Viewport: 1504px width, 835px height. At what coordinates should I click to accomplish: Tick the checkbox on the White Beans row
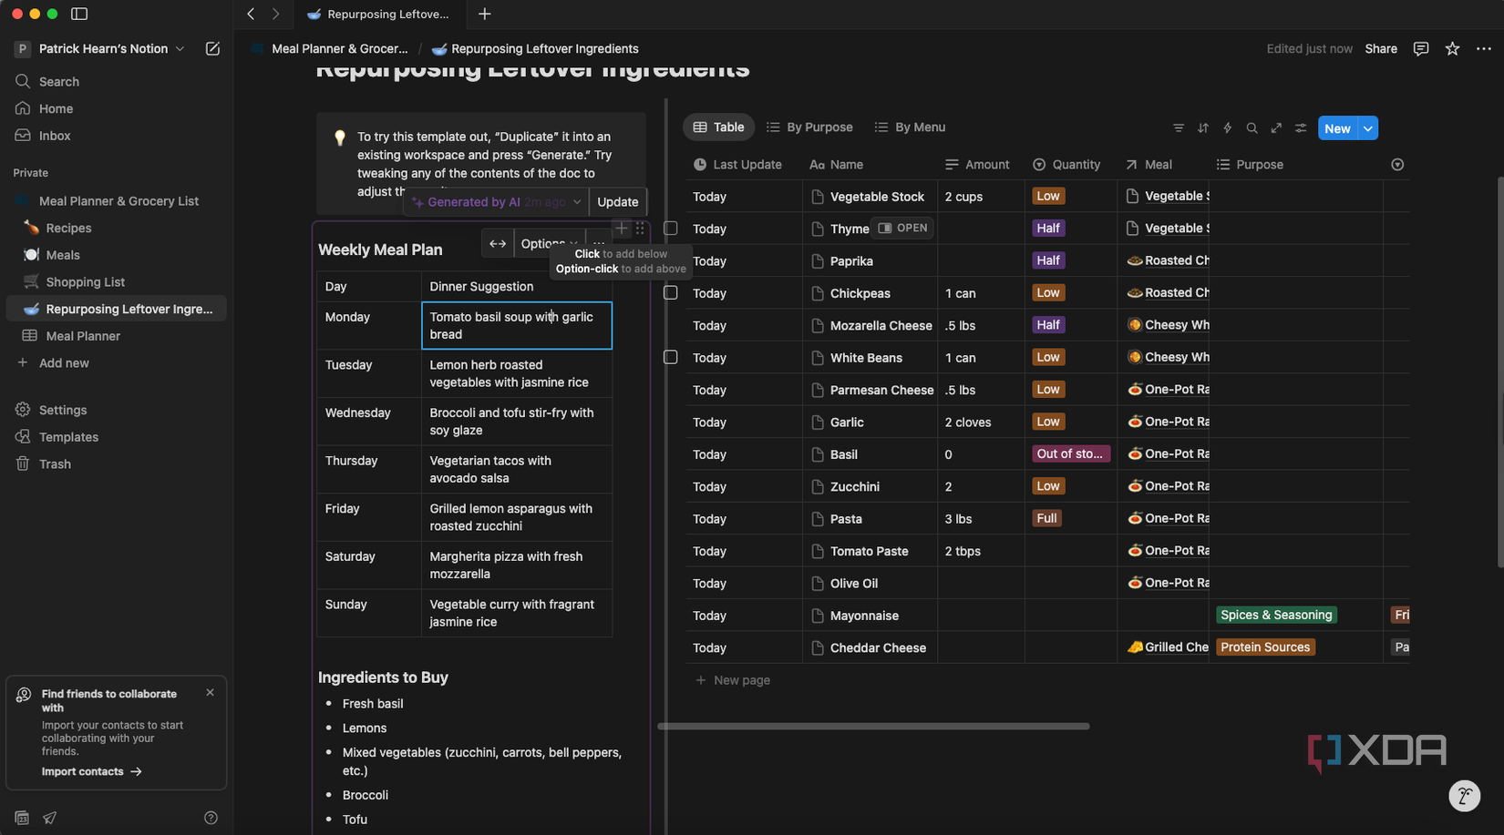point(670,357)
